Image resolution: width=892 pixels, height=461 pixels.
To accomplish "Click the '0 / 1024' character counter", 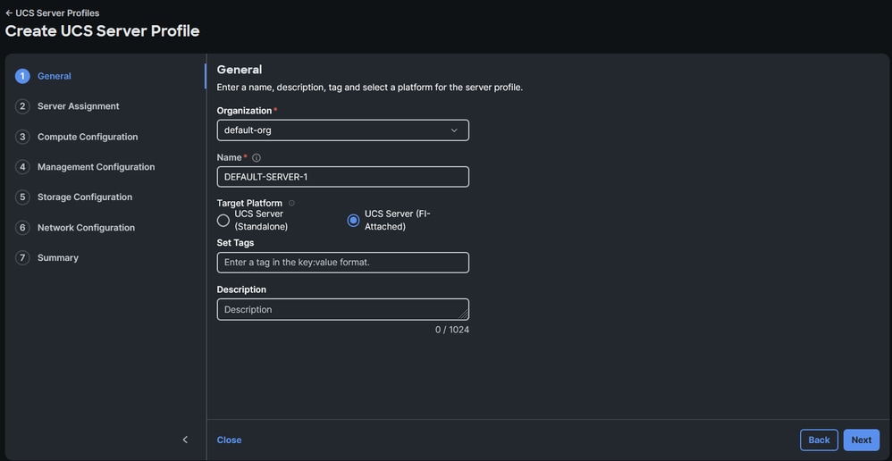I will 452,330.
